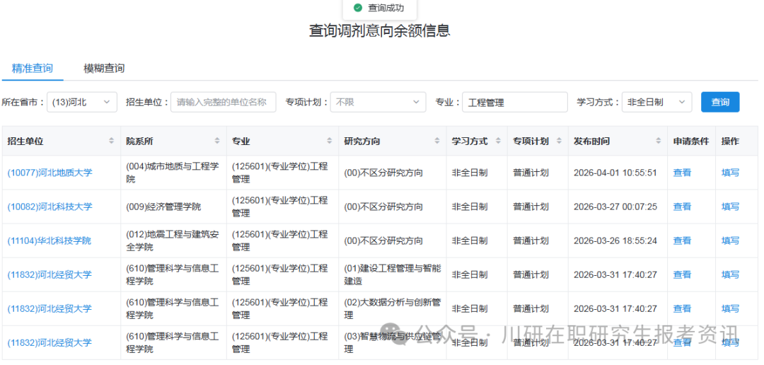
Task: Open the 所在省市 (13)河北 dropdown
Action: tap(82, 103)
